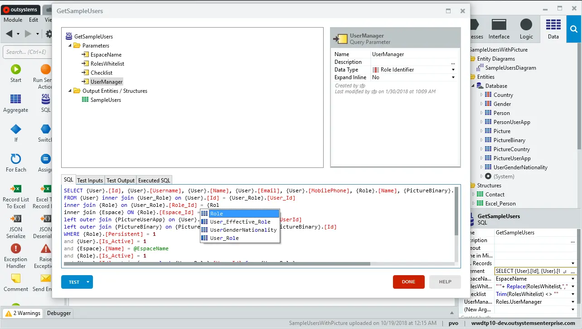Select the SQL tool in the toolbox
The width and height of the screenshot is (582, 329).
pos(46,104)
